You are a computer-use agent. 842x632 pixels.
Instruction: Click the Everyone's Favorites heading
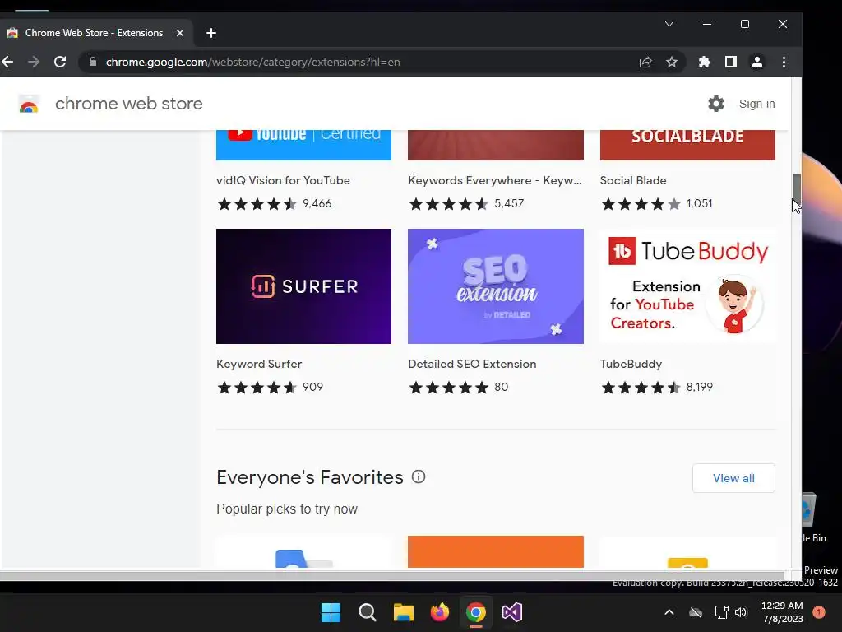click(x=310, y=477)
